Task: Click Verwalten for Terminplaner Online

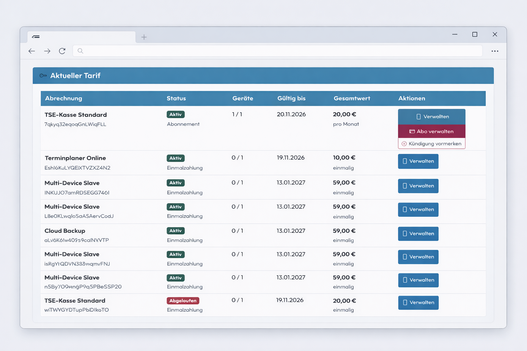Action: (x=418, y=161)
